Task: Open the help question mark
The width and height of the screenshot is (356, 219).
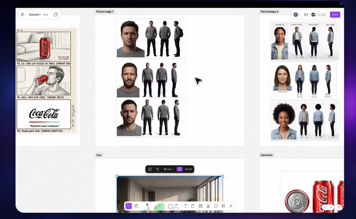Action: (339, 207)
